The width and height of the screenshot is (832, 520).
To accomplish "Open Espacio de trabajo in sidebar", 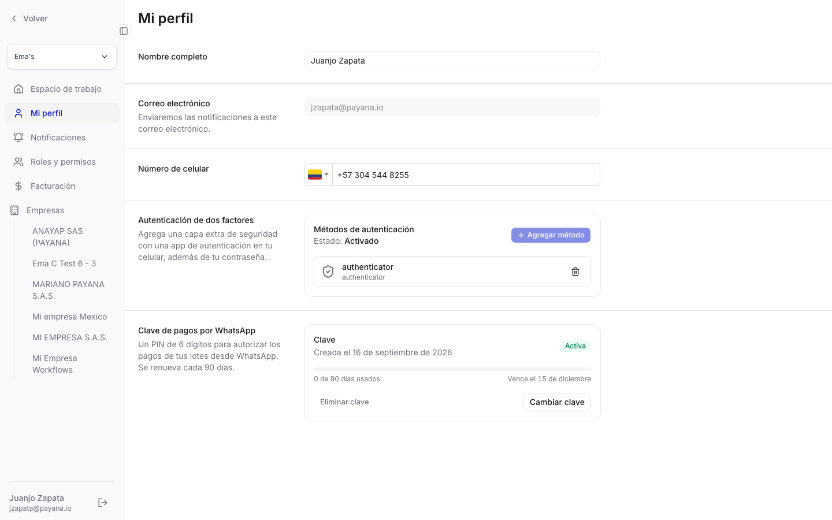I will 62,89.
